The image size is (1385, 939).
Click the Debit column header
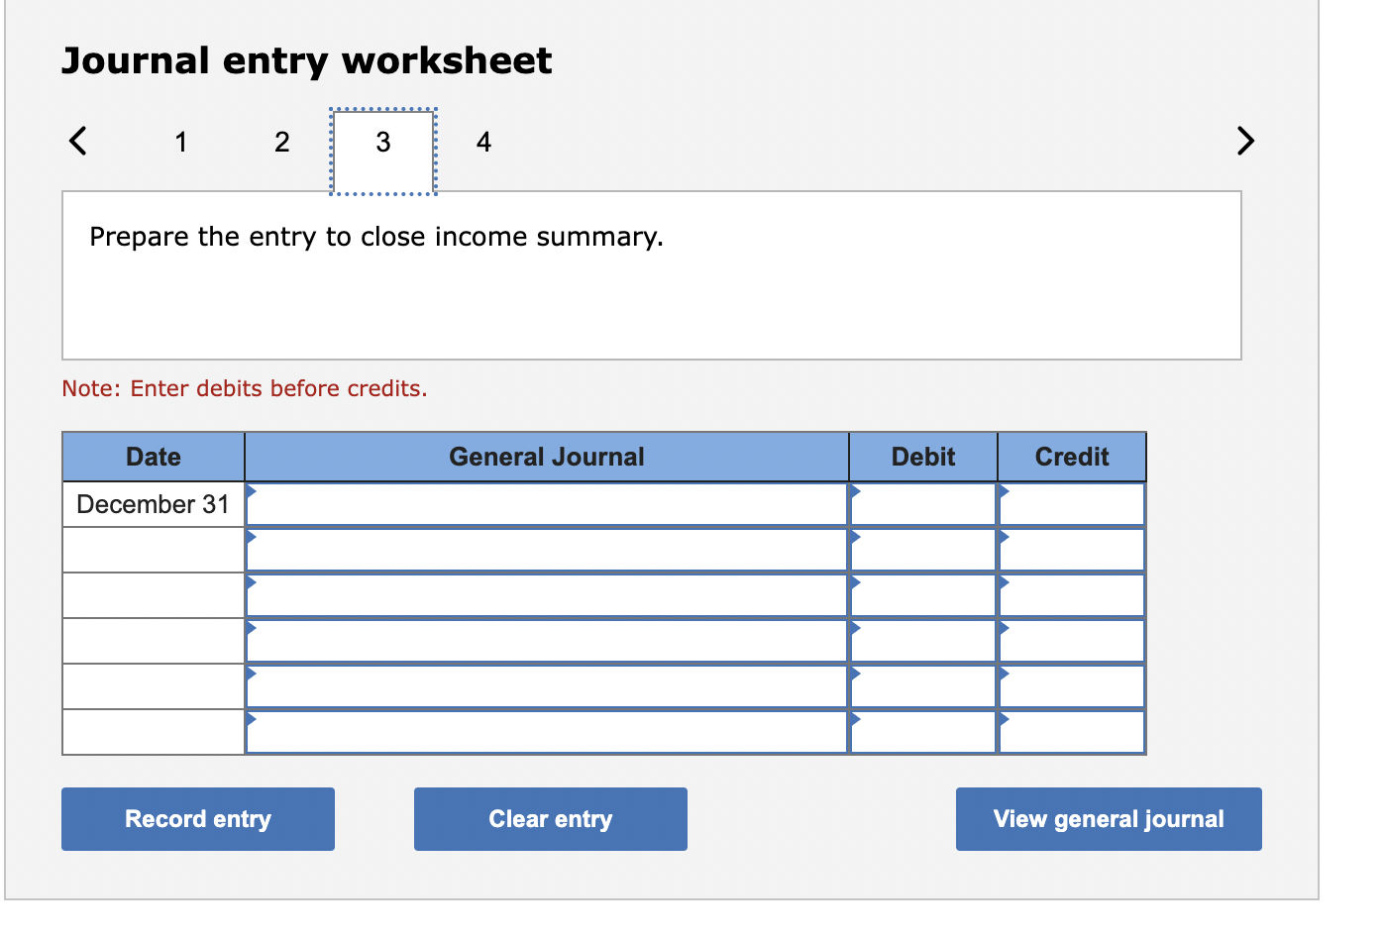(x=923, y=457)
